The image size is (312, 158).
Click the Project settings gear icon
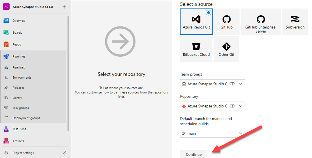6,153
